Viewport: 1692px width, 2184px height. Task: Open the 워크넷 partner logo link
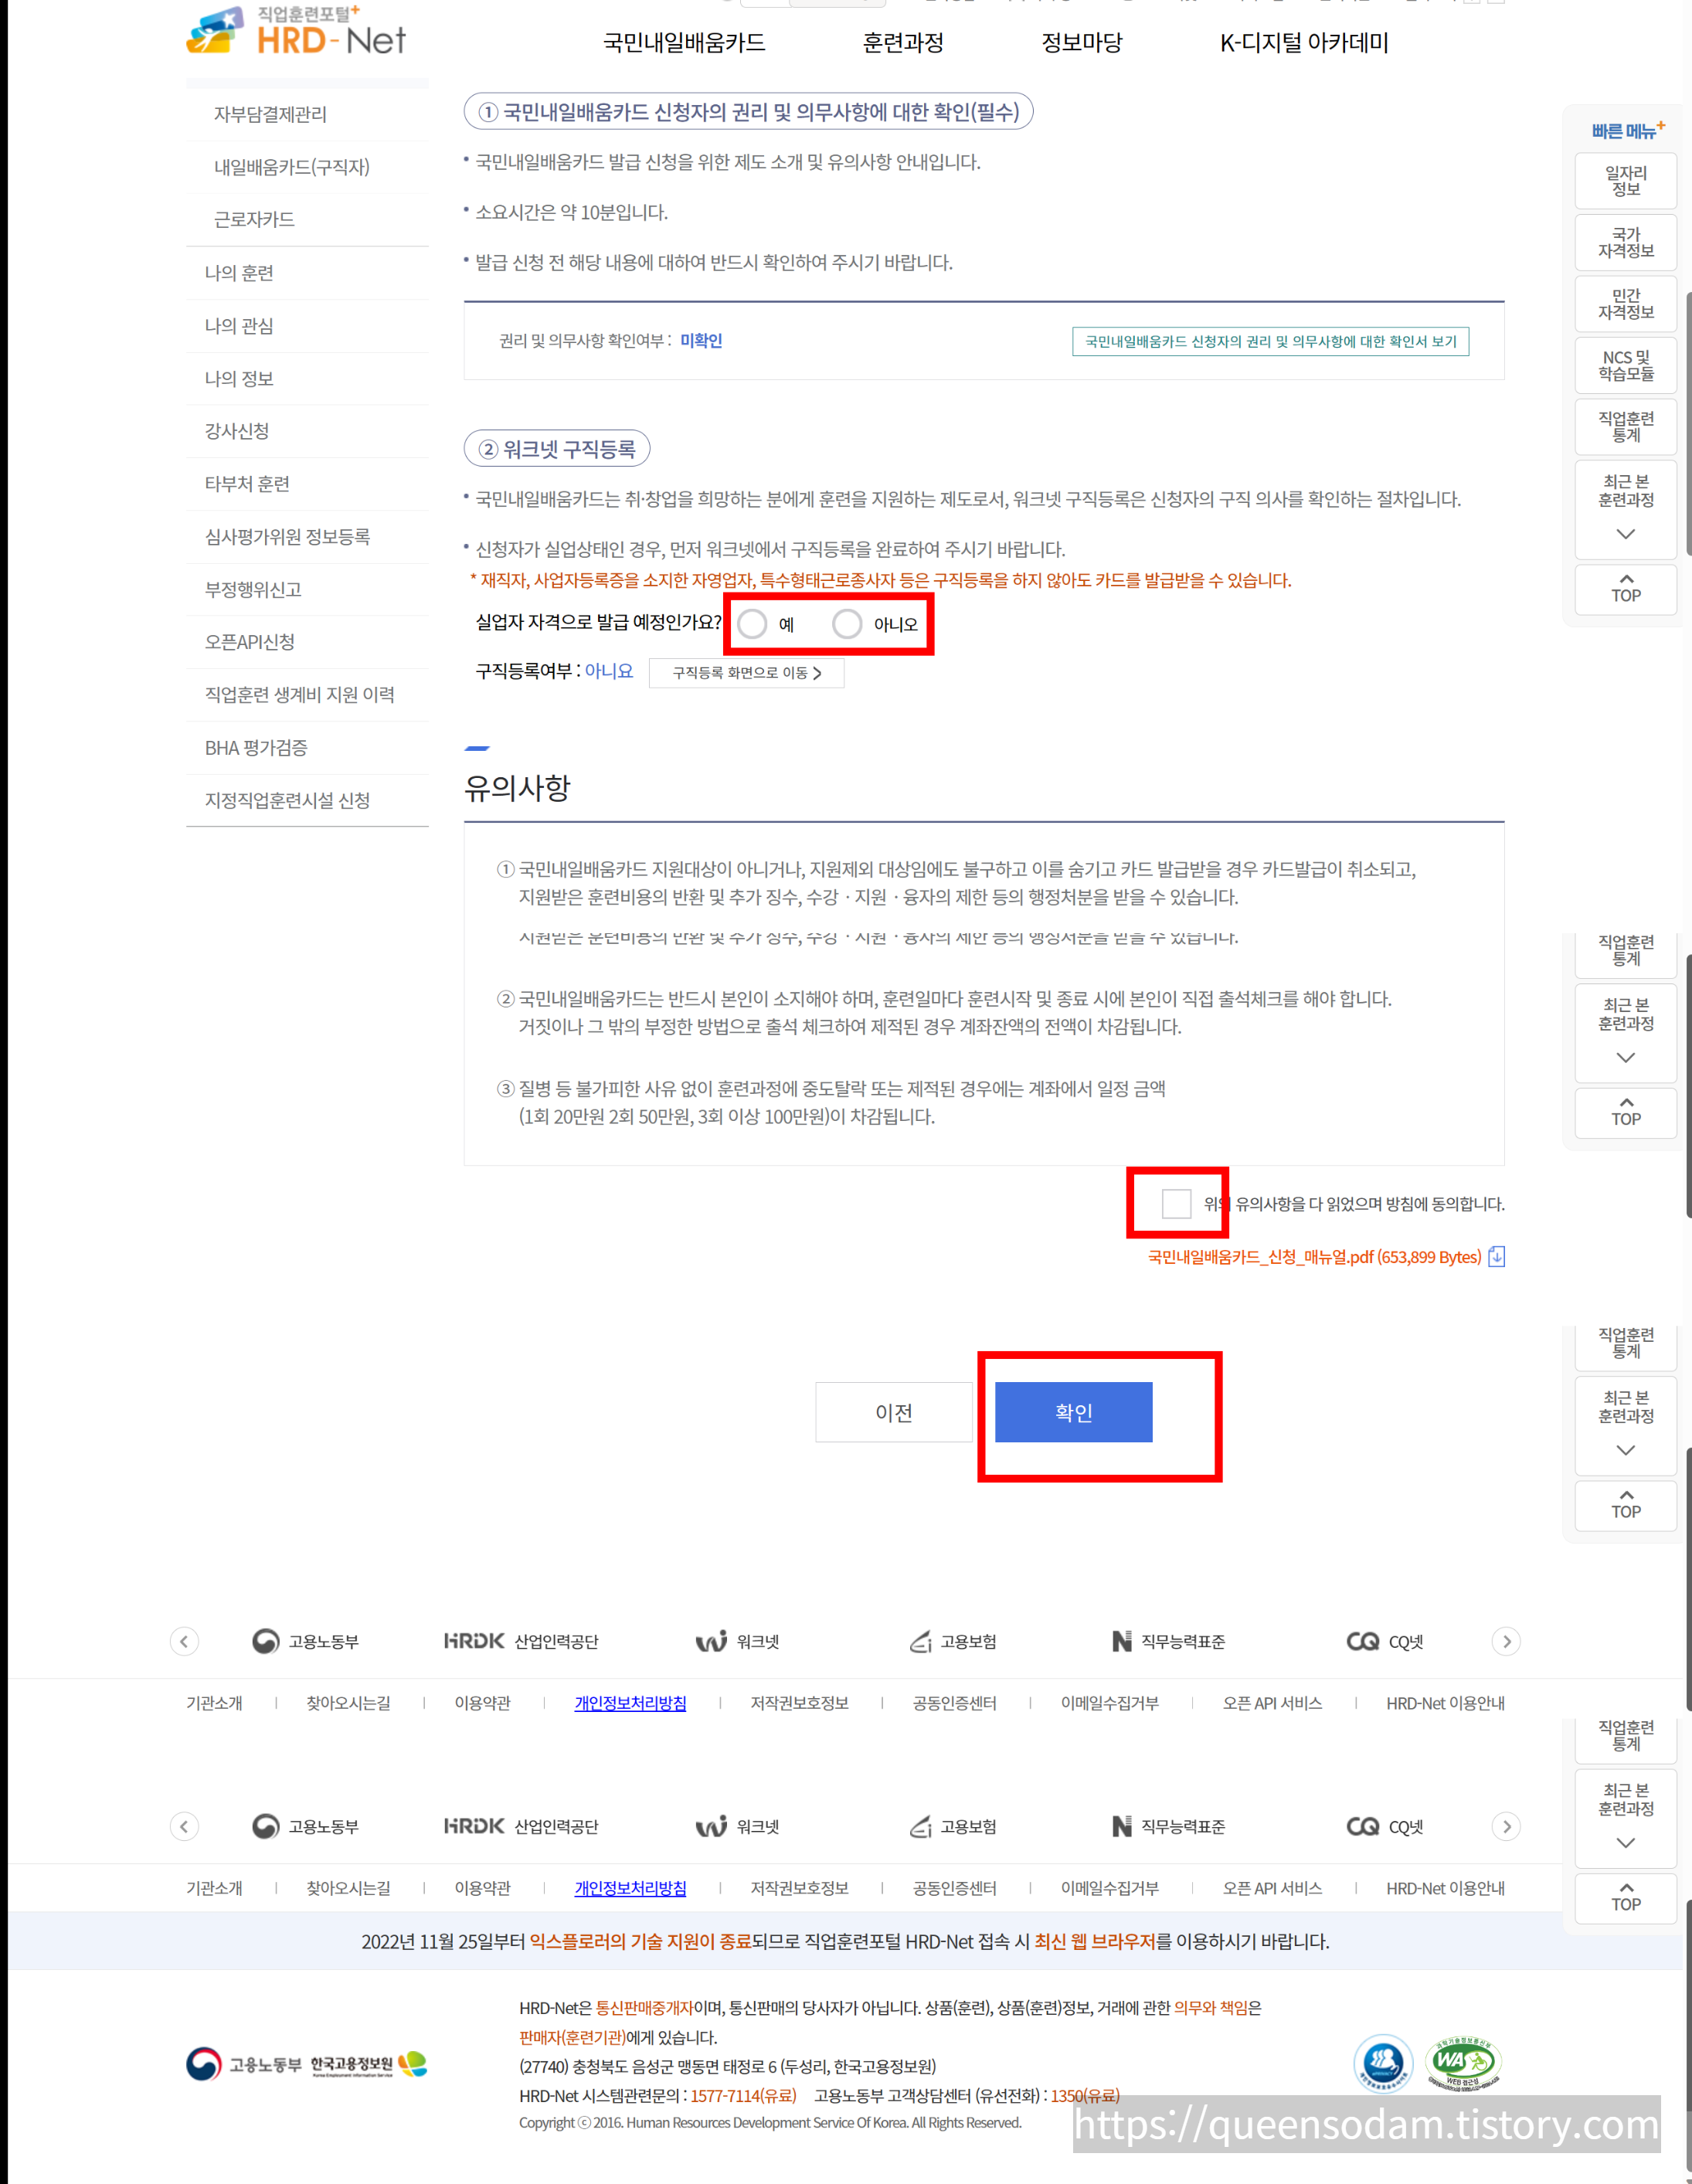738,1641
